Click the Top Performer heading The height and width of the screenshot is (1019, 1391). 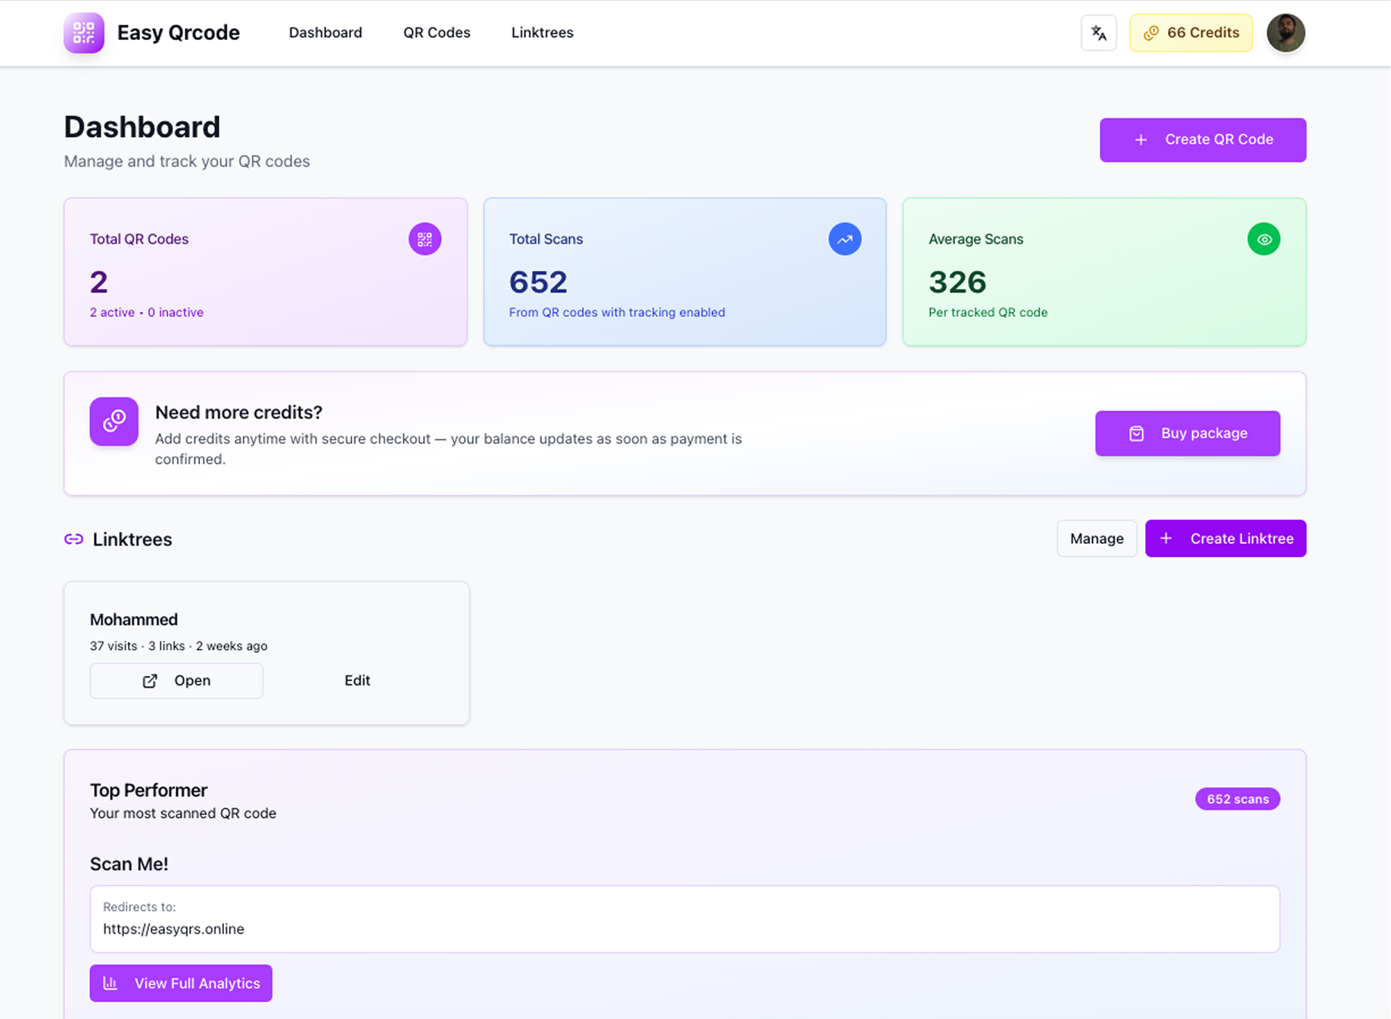pos(148,791)
